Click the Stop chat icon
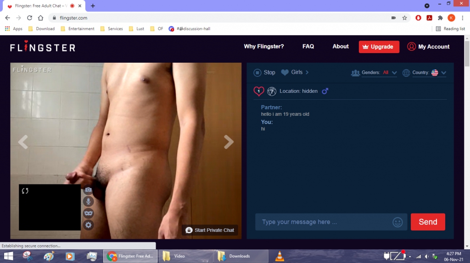The height and width of the screenshot is (263, 470). tap(257, 72)
